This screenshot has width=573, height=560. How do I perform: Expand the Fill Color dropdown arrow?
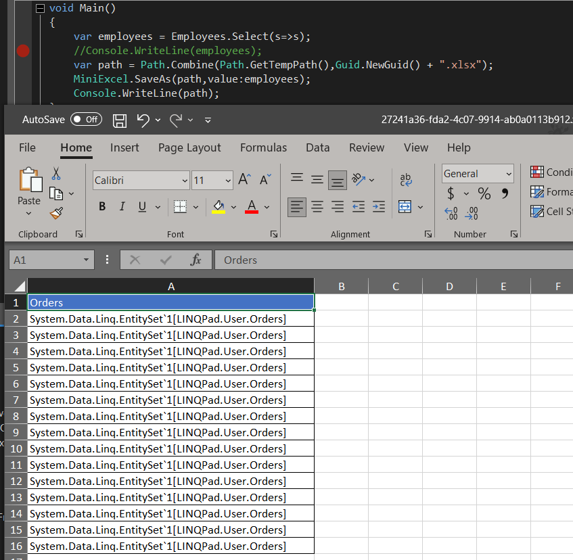(233, 206)
